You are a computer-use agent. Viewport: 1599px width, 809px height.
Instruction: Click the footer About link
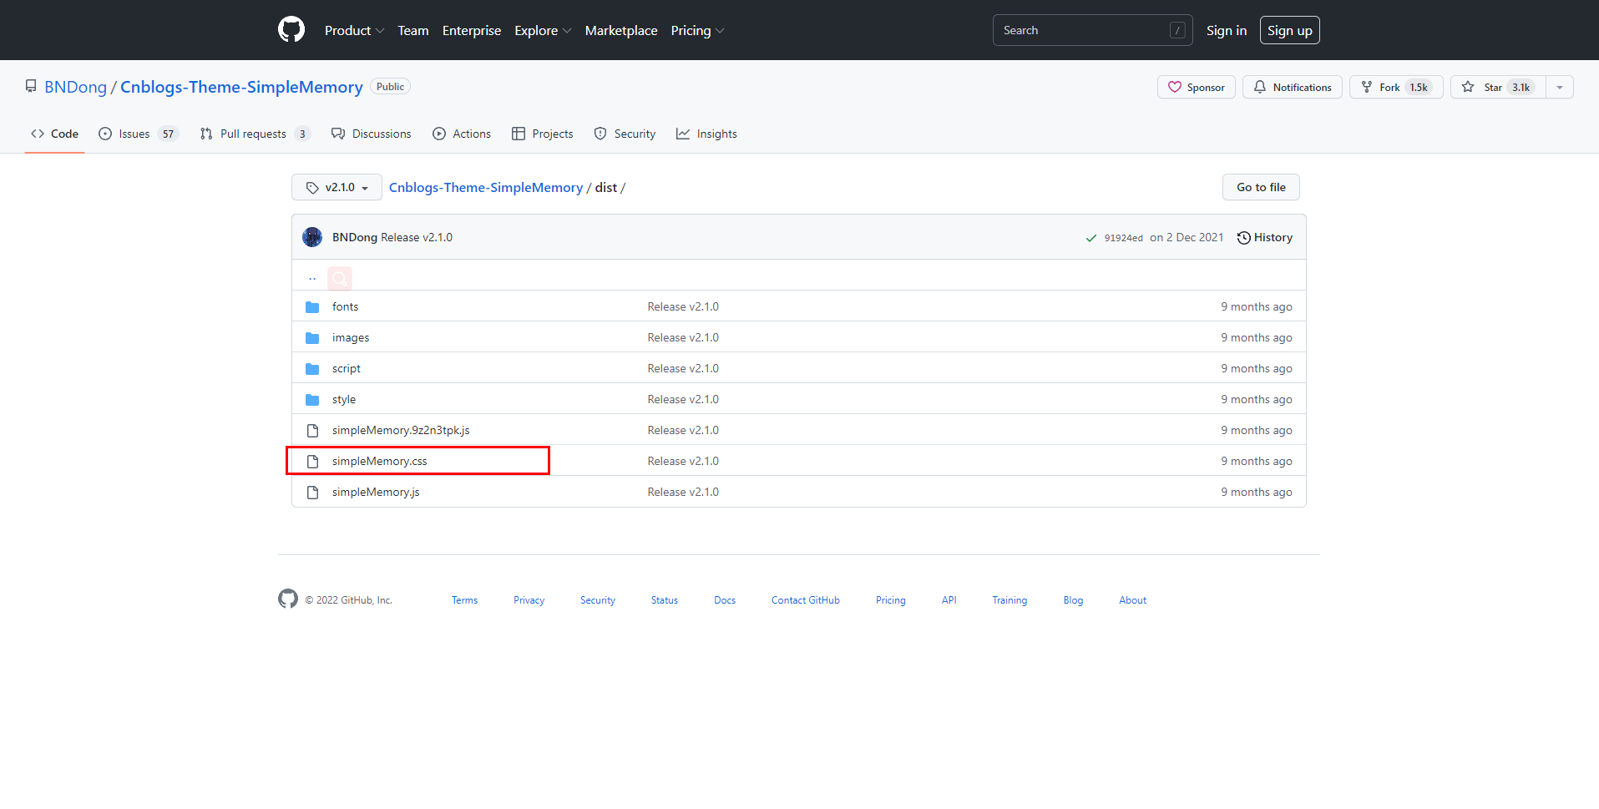pos(1133,600)
